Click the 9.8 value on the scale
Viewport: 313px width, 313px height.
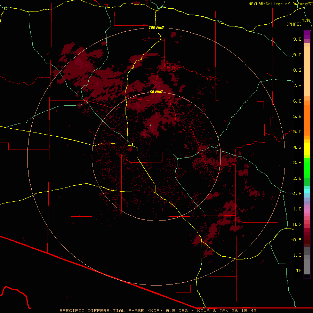[297, 39]
